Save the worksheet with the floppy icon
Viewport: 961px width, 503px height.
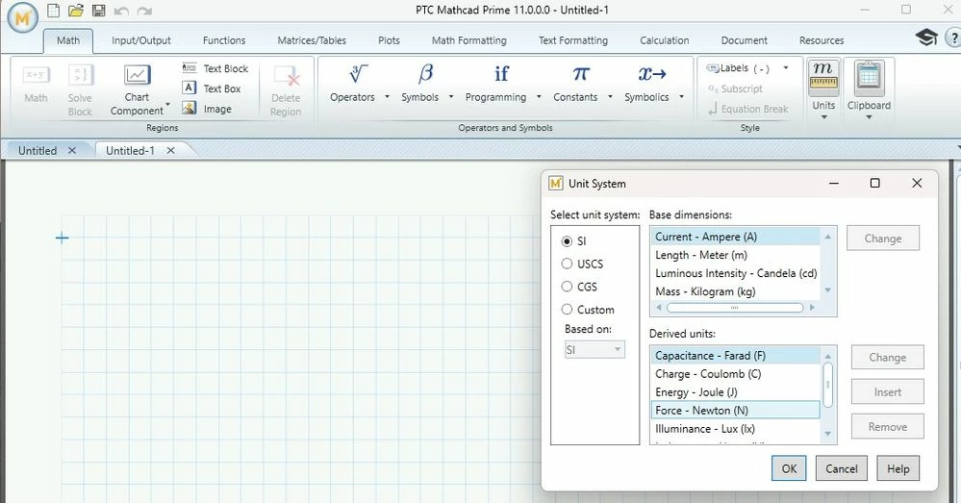point(98,11)
